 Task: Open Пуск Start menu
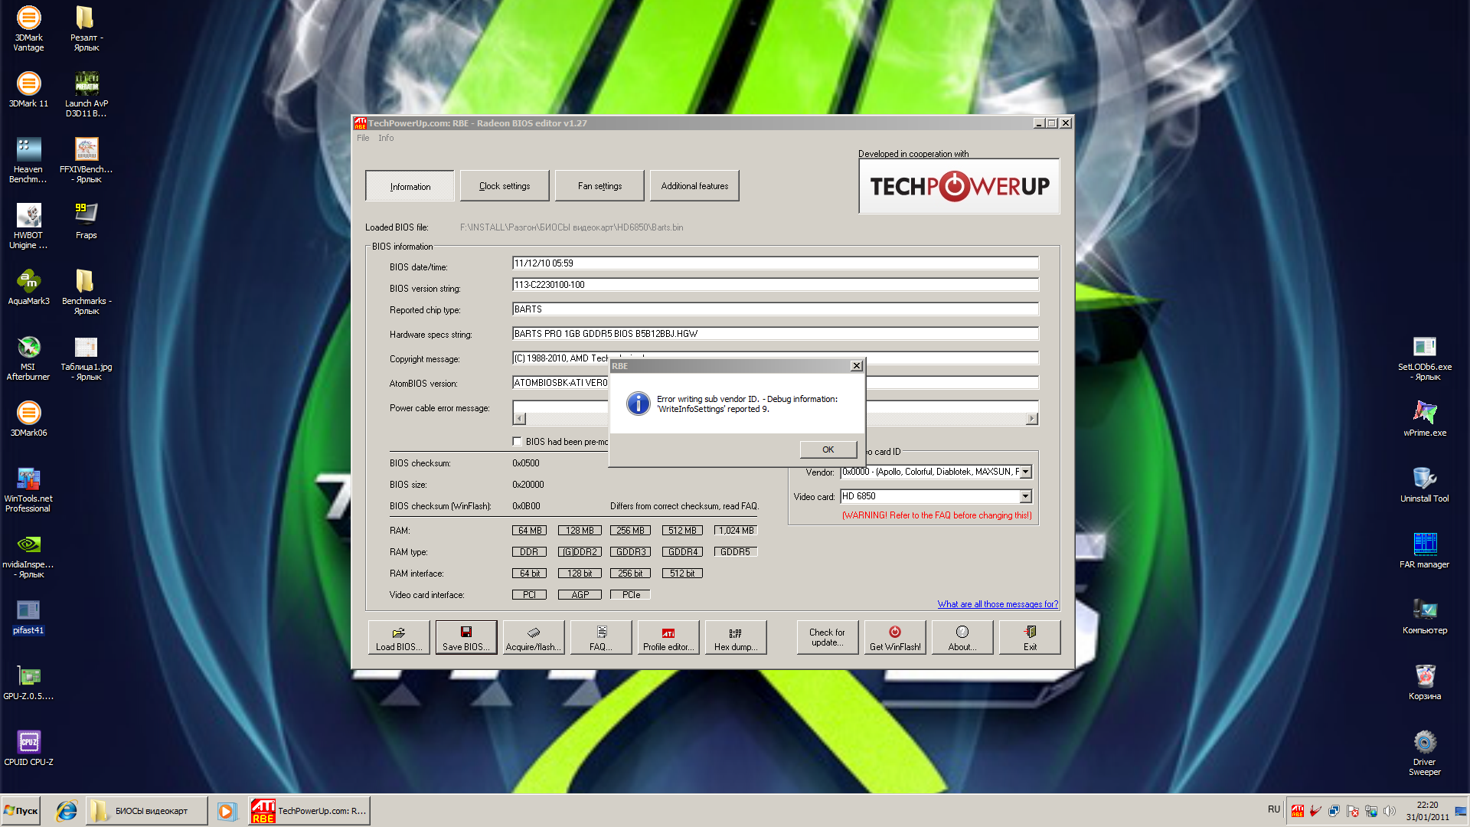[21, 811]
